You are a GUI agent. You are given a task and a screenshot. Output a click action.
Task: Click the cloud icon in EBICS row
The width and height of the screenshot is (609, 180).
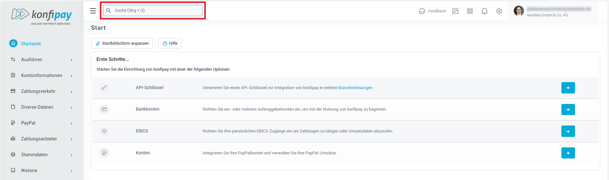[x=104, y=131]
